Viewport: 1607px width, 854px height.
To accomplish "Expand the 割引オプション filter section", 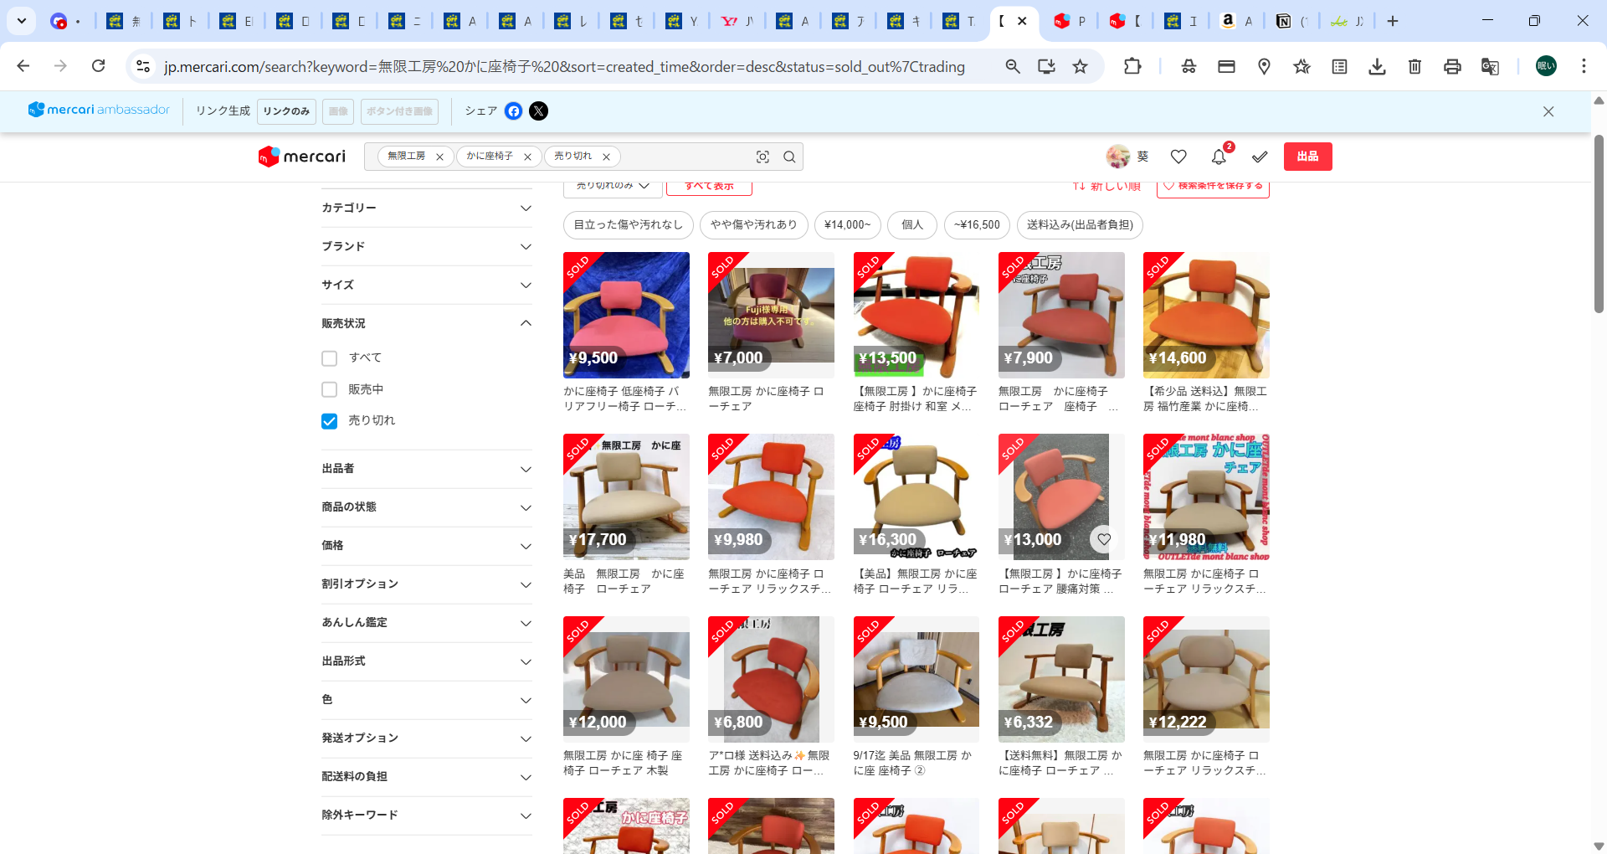I will tap(427, 584).
